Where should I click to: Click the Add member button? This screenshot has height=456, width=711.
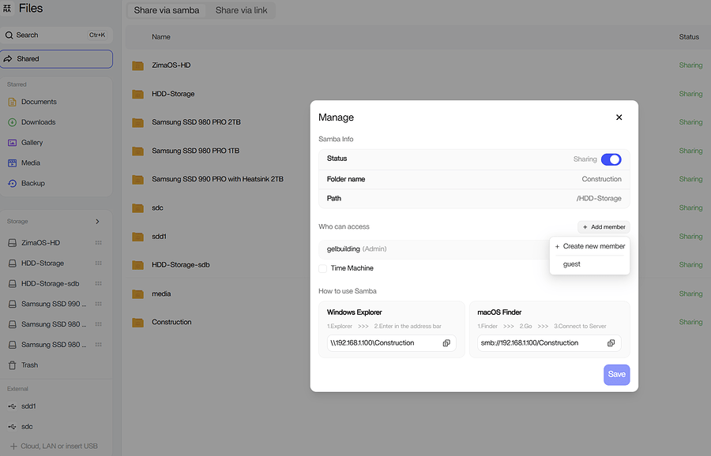coord(604,227)
